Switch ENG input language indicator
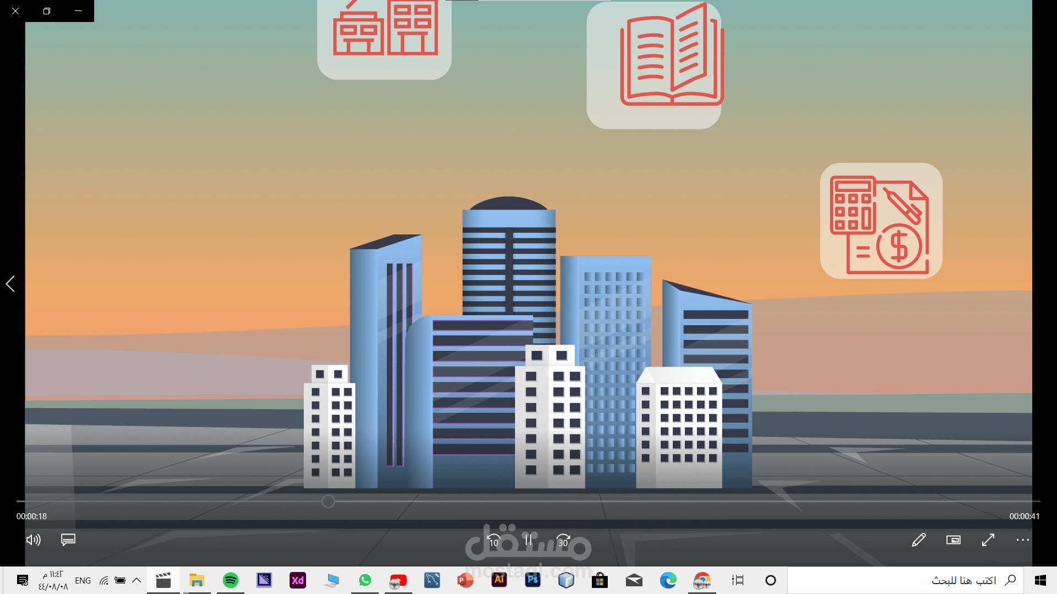Viewport: 1057px width, 594px height. pyautogui.click(x=83, y=581)
